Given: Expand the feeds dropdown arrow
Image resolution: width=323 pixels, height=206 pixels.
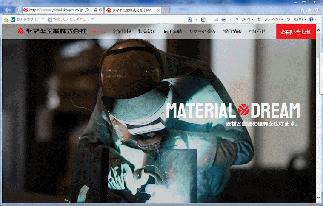Looking at the screenshot, I should coord(210,19).
